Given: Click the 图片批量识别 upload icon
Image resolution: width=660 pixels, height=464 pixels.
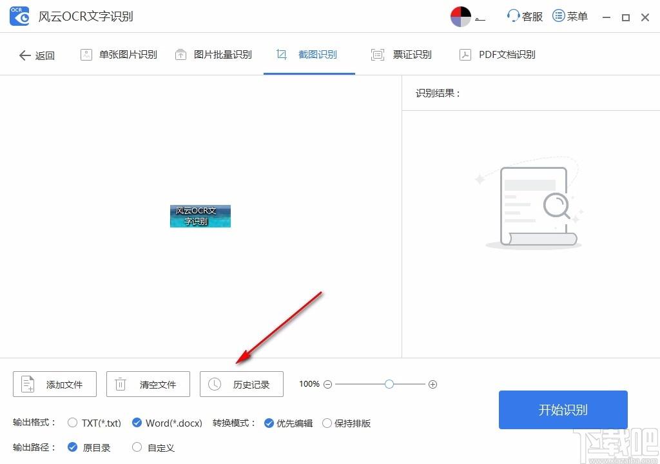Looking at the screenshot, I should [x=180, y=55].
